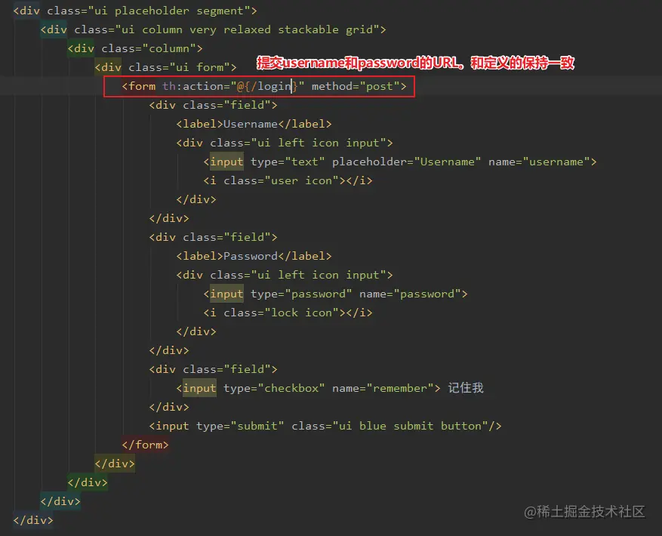Click the name="remember" attribute
This screenshot has width=662, height=536.
383,388
